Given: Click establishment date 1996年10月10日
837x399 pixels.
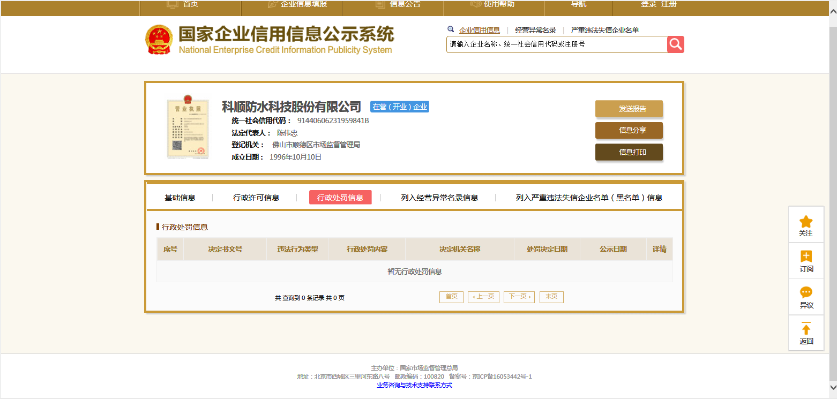Looking at the screenshot, I should coord(296,157).
